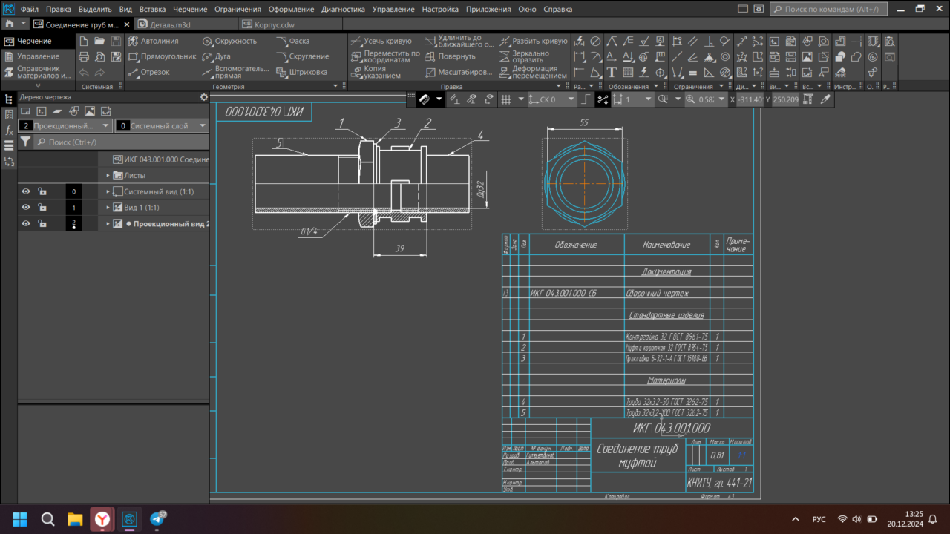Open the drawing tree settings gear

pyautogui.click(x=204, y=97)
